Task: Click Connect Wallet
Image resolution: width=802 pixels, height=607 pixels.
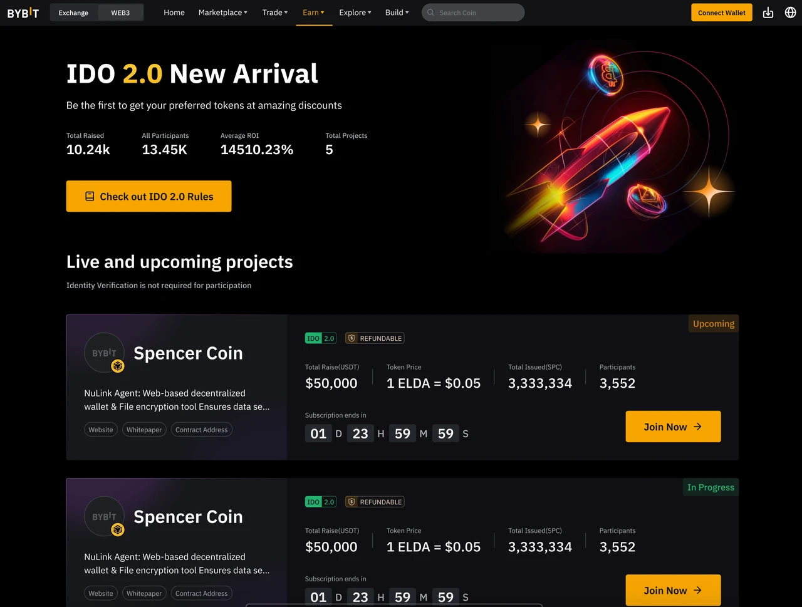Action: pyautogui.click(x=721, y=12)
